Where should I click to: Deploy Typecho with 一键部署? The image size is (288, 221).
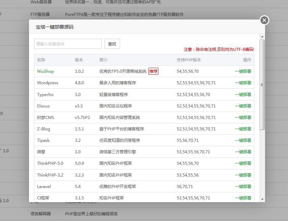click(x=243, y=94)
